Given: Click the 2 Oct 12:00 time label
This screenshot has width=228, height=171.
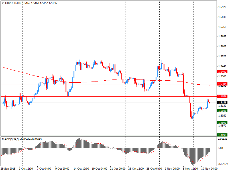Looking at the screenshot, I should (x=26, y=169).
